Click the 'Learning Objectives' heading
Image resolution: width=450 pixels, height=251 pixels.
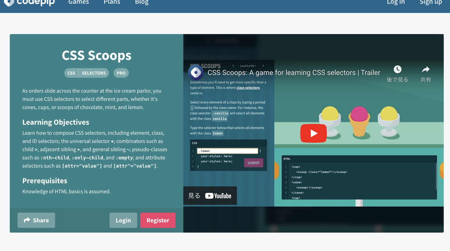56,122
